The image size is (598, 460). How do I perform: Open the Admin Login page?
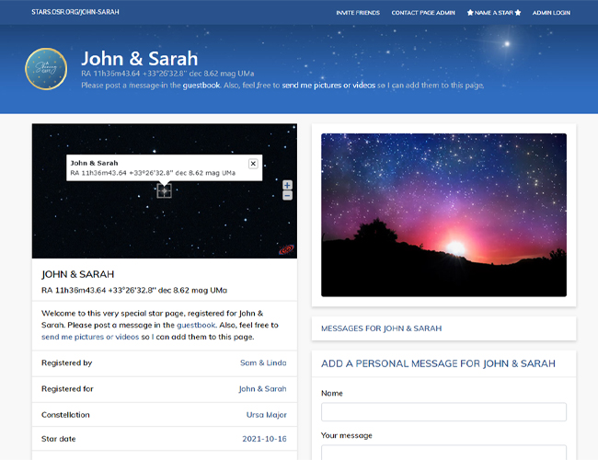(551, 13)
